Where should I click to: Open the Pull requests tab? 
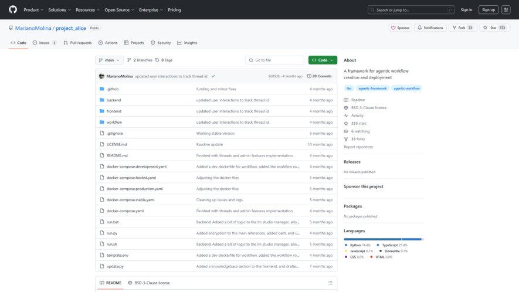tap(77, 43)
